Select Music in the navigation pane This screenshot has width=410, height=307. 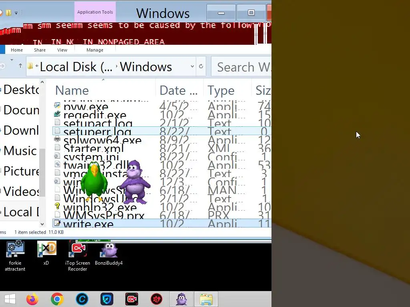pyautogui.click(x=20, y=151)
